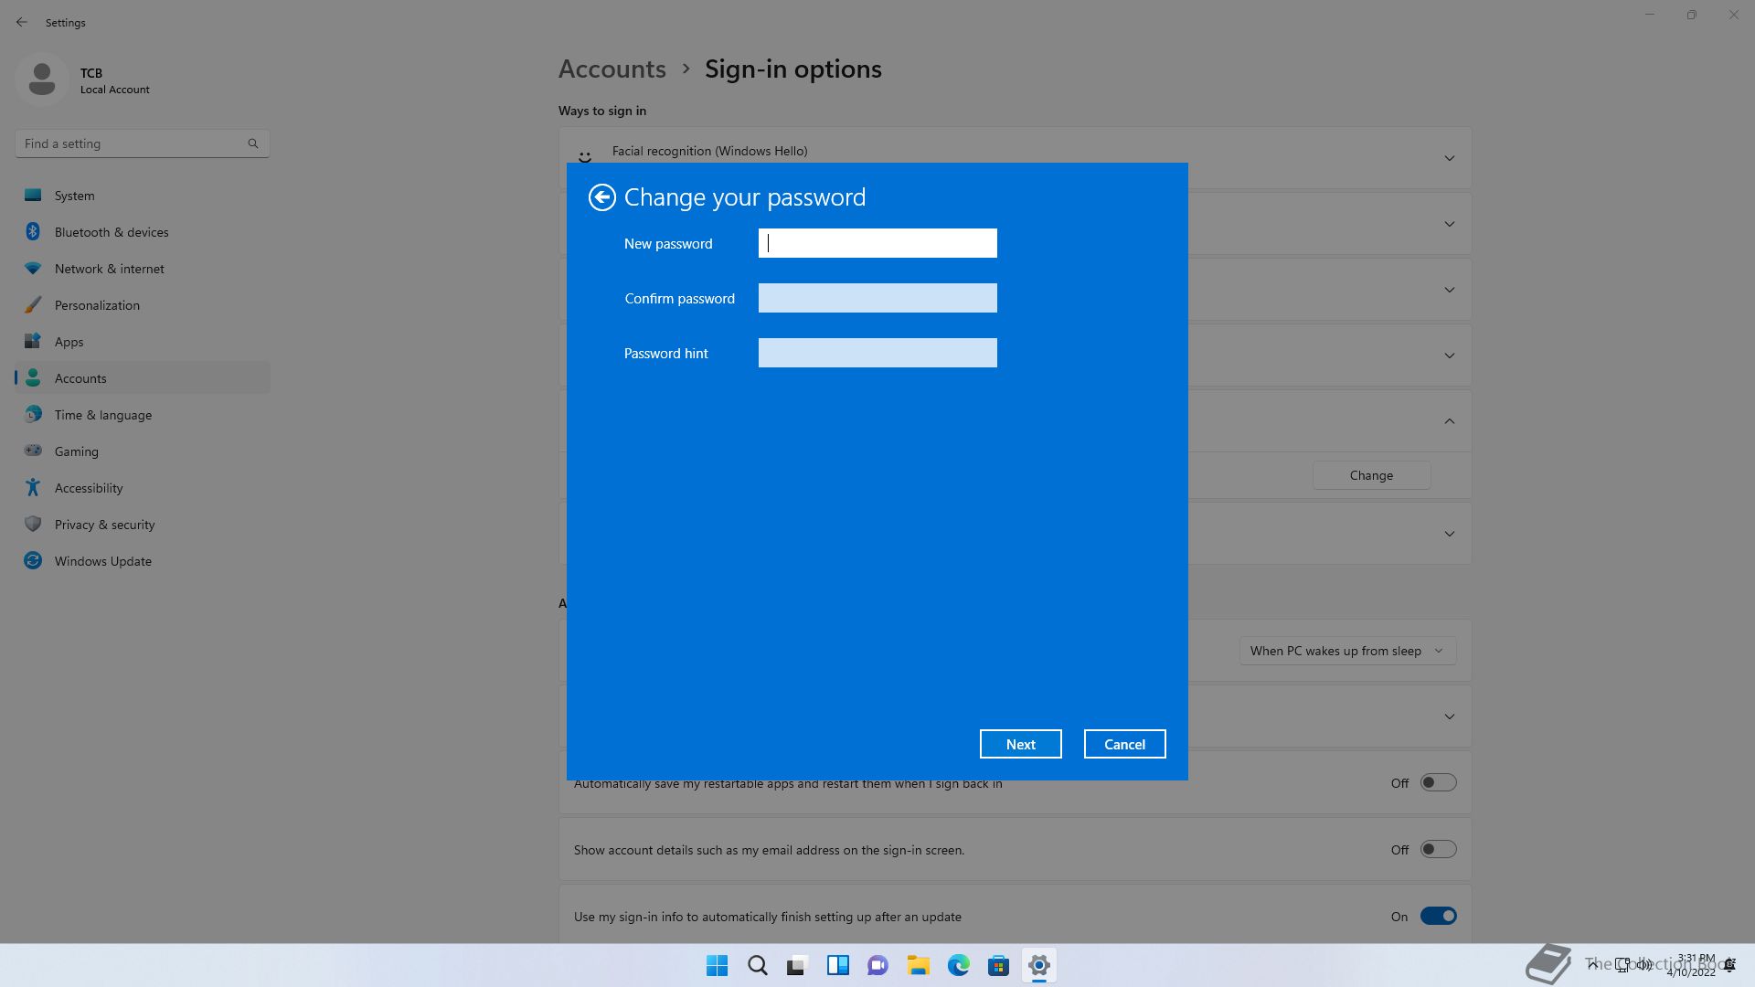The image size is (1755, 987).
Task: Go to Windows Update in sidebar
Action: coord(102,561)
